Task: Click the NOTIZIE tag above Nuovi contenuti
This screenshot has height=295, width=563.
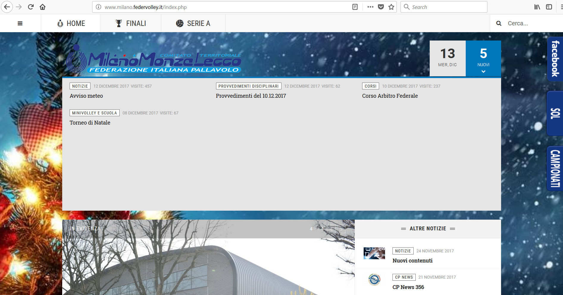Action: 403,251
